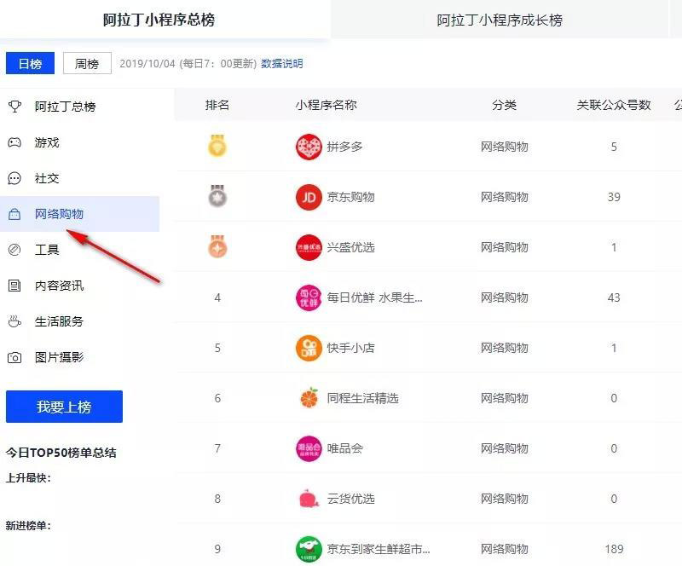This screenshot has height=566, width=682.
Task: Click the trophy icon beside 阿拉丁总榜
Action: [x=14, y=107]
